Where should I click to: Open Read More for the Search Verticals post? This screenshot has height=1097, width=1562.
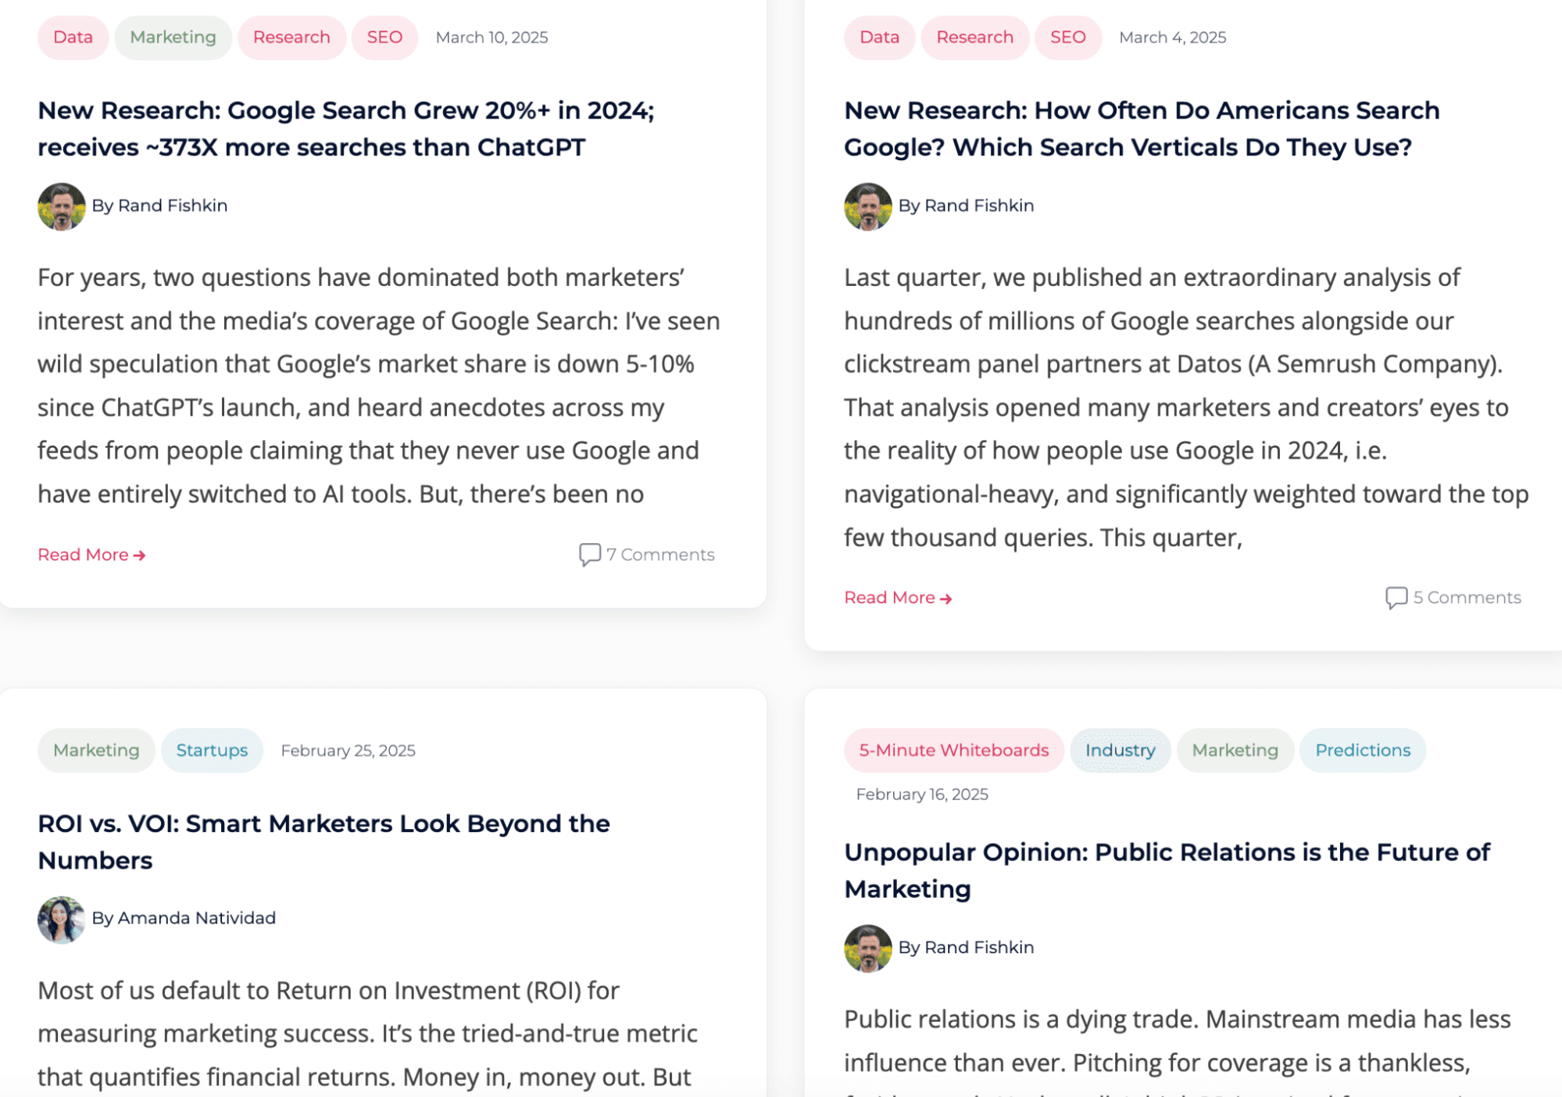pyautogui.click(x=898, y=598)
